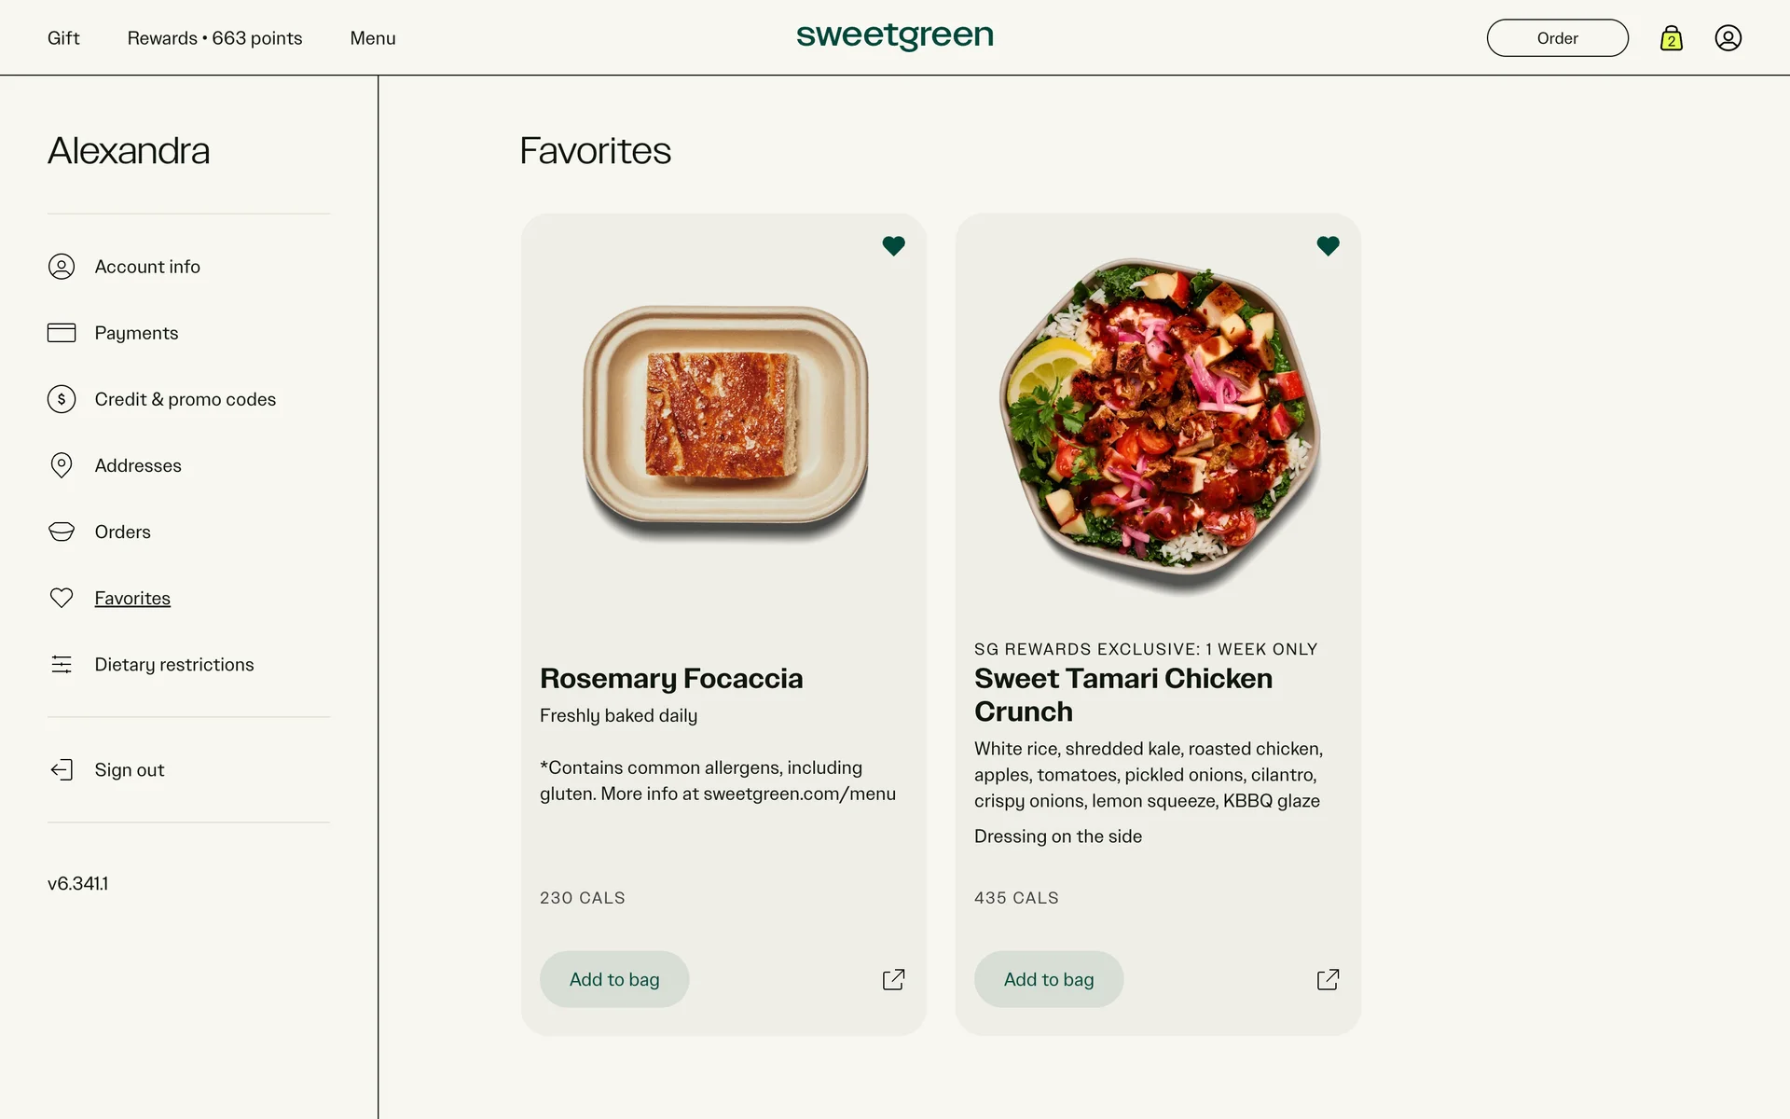Viewport: 1790px width, 1119px height.
Task: Click the Sweet Tamari Chicken Crunch bowl image
Action: 1158,424
